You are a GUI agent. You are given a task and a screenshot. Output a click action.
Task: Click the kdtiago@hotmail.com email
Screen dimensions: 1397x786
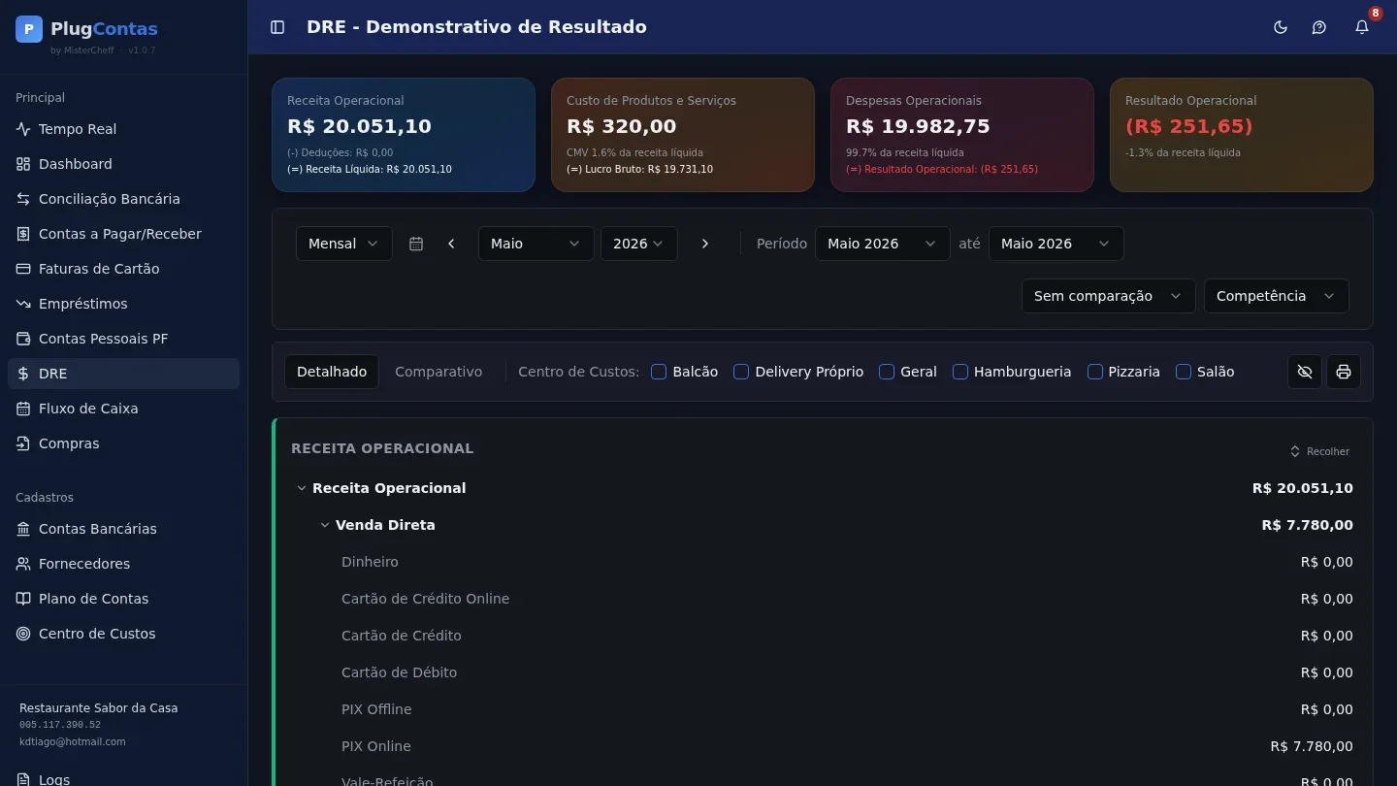[73, 741]
